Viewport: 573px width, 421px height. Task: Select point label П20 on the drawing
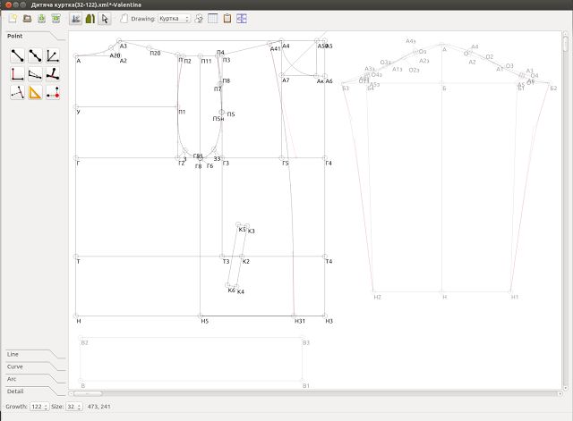pyautogui.click(x=155, y=54)
